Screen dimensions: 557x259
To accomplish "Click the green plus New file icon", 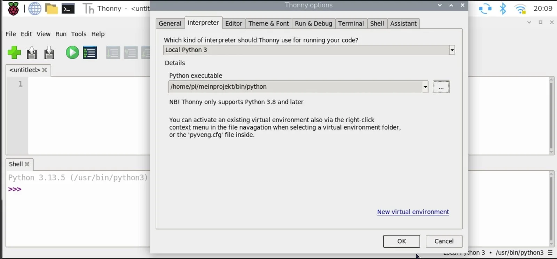I will [14, 53].
